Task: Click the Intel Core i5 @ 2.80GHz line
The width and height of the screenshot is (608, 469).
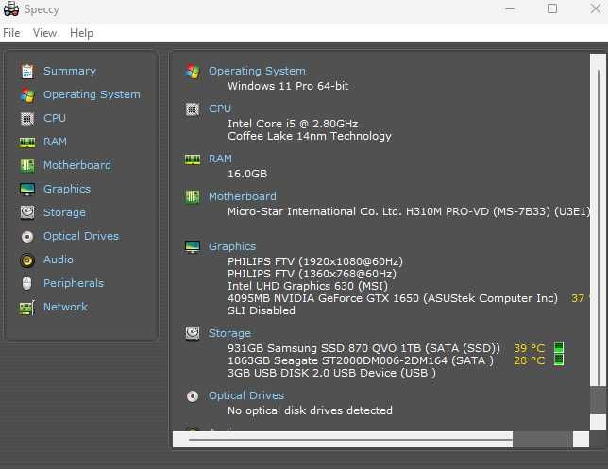Action: [x=293, y=124]
